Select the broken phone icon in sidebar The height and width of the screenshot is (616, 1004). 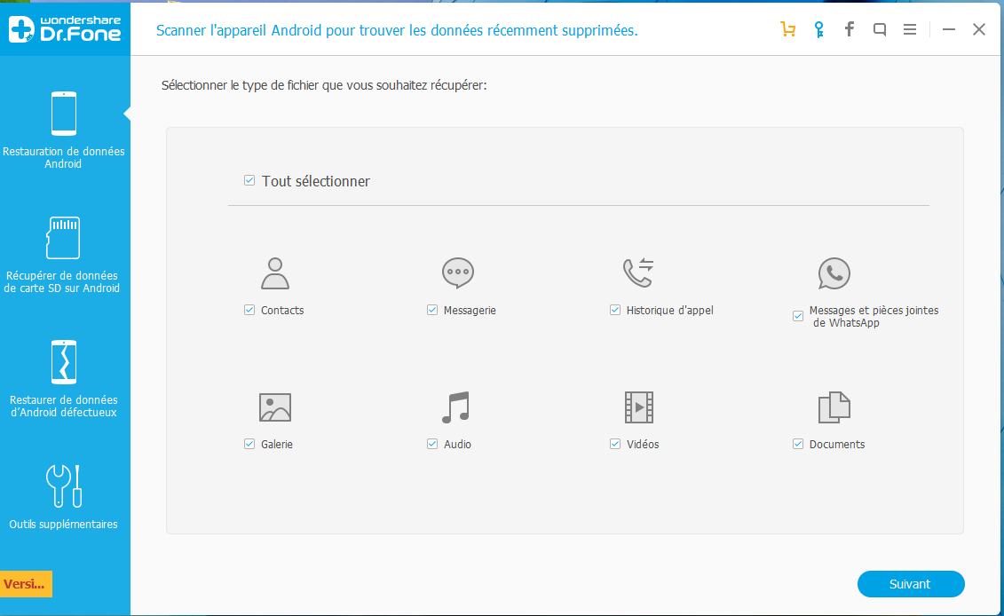click(x=64, y=362)
